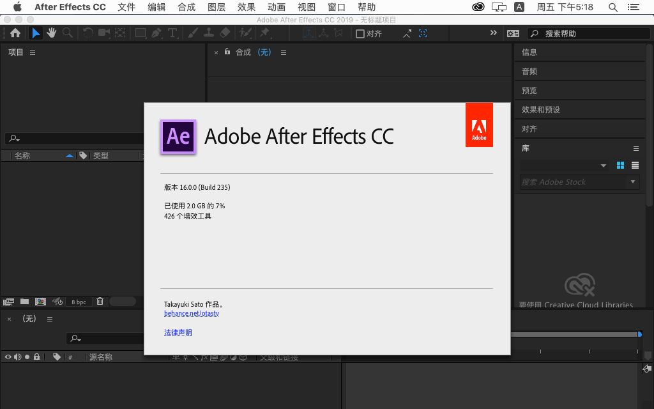Image resolution: width=654 pixels, height=409 pixels.
Task: Select the Eraser tool
Action: pos(225,33)
